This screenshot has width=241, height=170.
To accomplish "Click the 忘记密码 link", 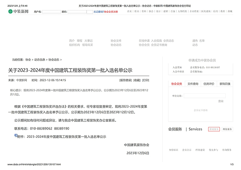I will click(98, 12).
